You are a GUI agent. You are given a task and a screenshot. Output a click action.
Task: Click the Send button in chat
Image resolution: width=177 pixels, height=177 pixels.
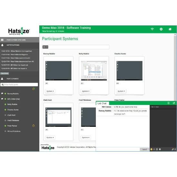tap(144, 149)
